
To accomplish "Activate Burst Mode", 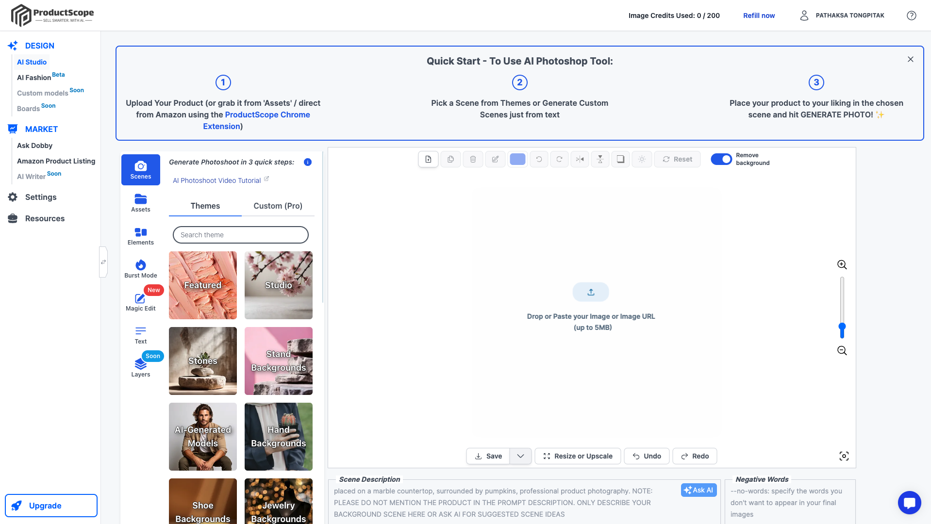I will coord(140,267).
